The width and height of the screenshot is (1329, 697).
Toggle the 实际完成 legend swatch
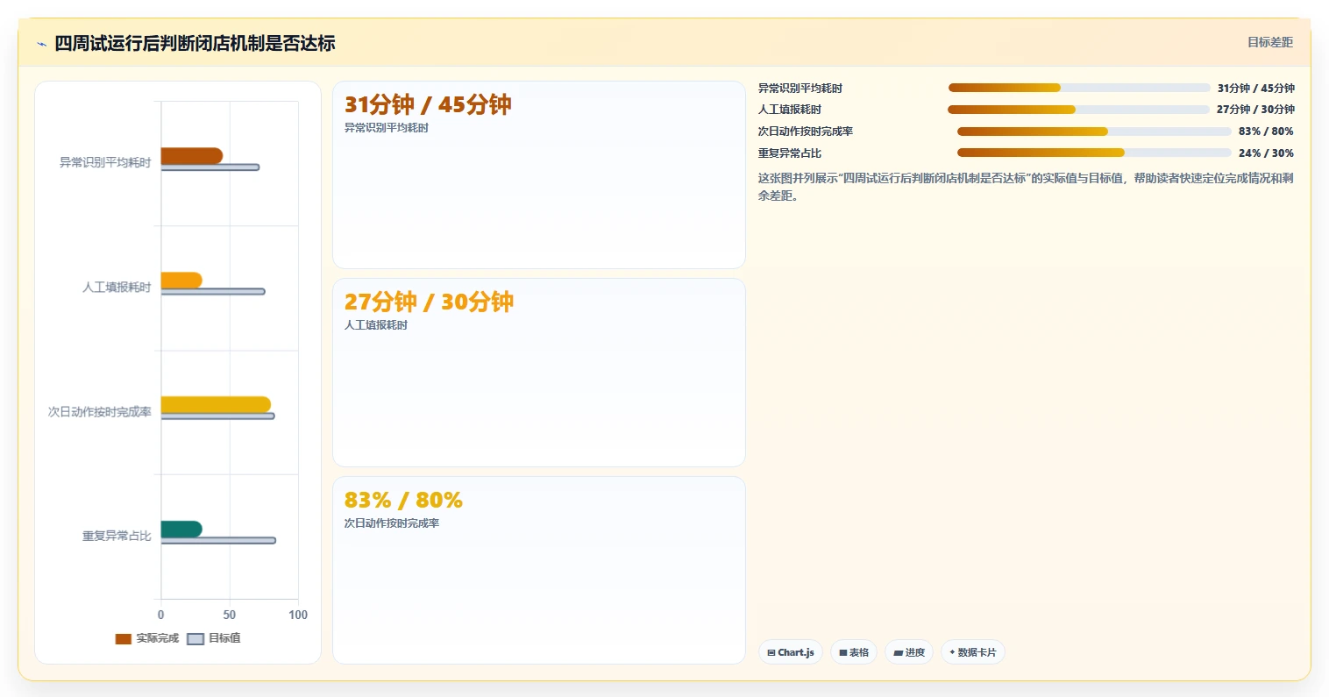click(124, 638)
